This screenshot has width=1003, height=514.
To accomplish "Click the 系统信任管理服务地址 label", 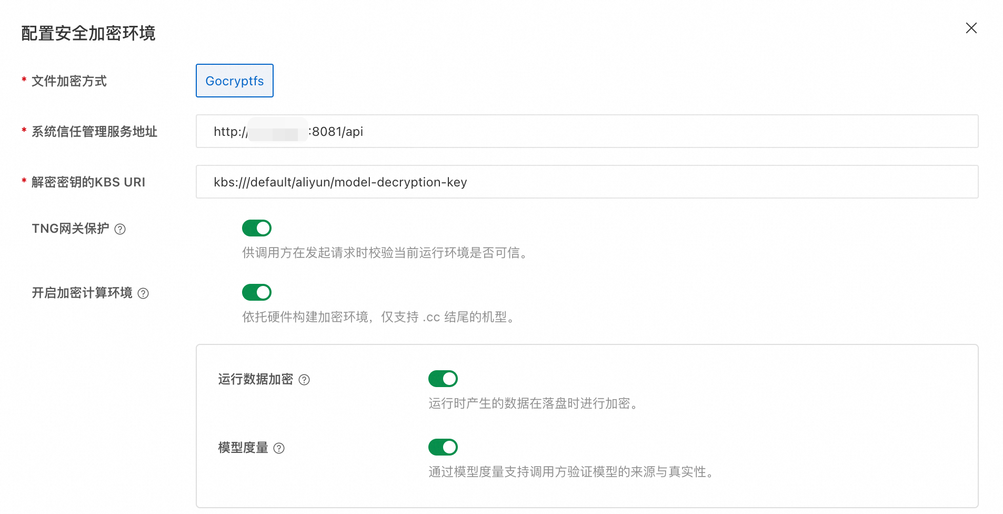I will pos(94,132).
